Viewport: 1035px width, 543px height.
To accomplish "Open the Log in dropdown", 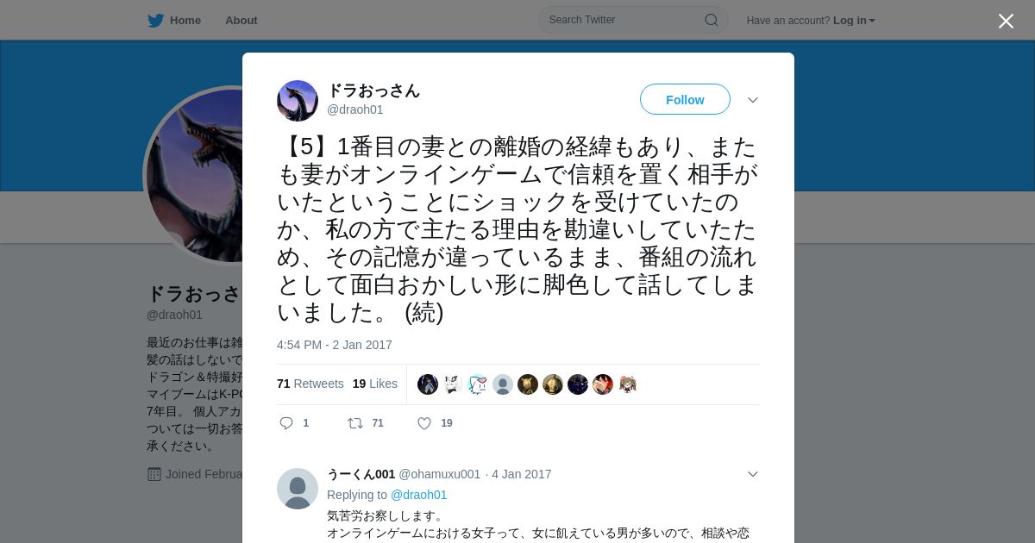I will 854,21.
